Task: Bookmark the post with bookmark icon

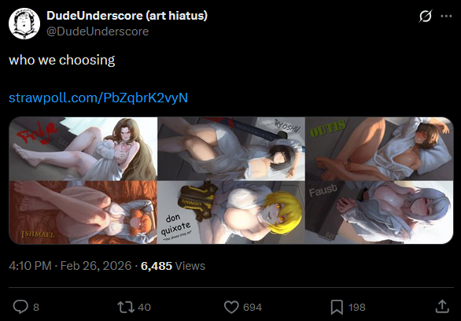Action: point(337,307)
